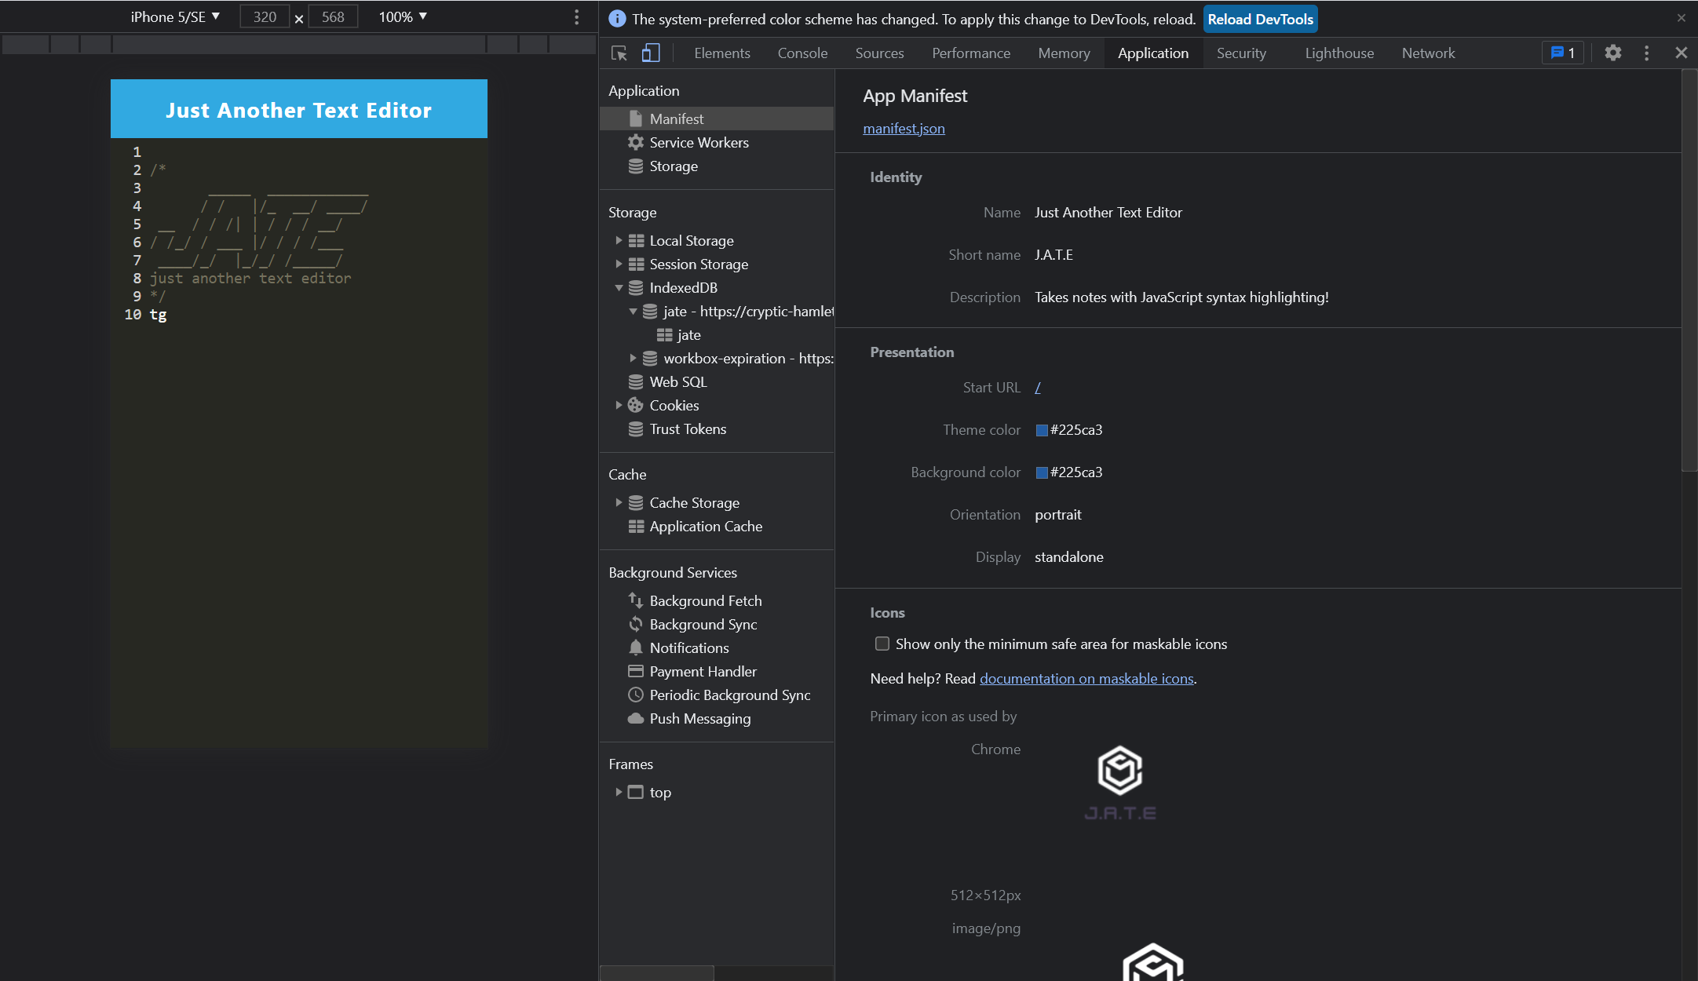Collapse the IndexedDB tree item
This screenshot has height=981, width=1698.
(619, 287)
